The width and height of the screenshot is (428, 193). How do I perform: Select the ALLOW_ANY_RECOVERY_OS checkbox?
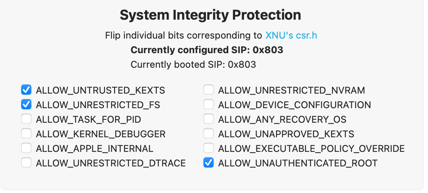tap(208, 119)
